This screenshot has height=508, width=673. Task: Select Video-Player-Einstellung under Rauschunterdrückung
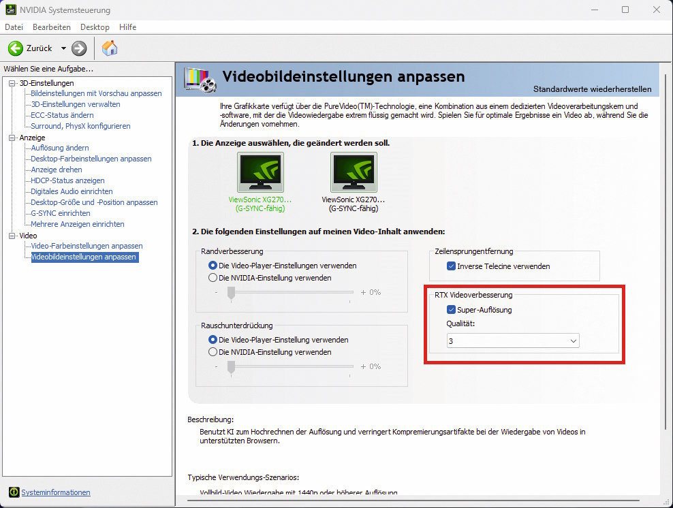(213, 340)
